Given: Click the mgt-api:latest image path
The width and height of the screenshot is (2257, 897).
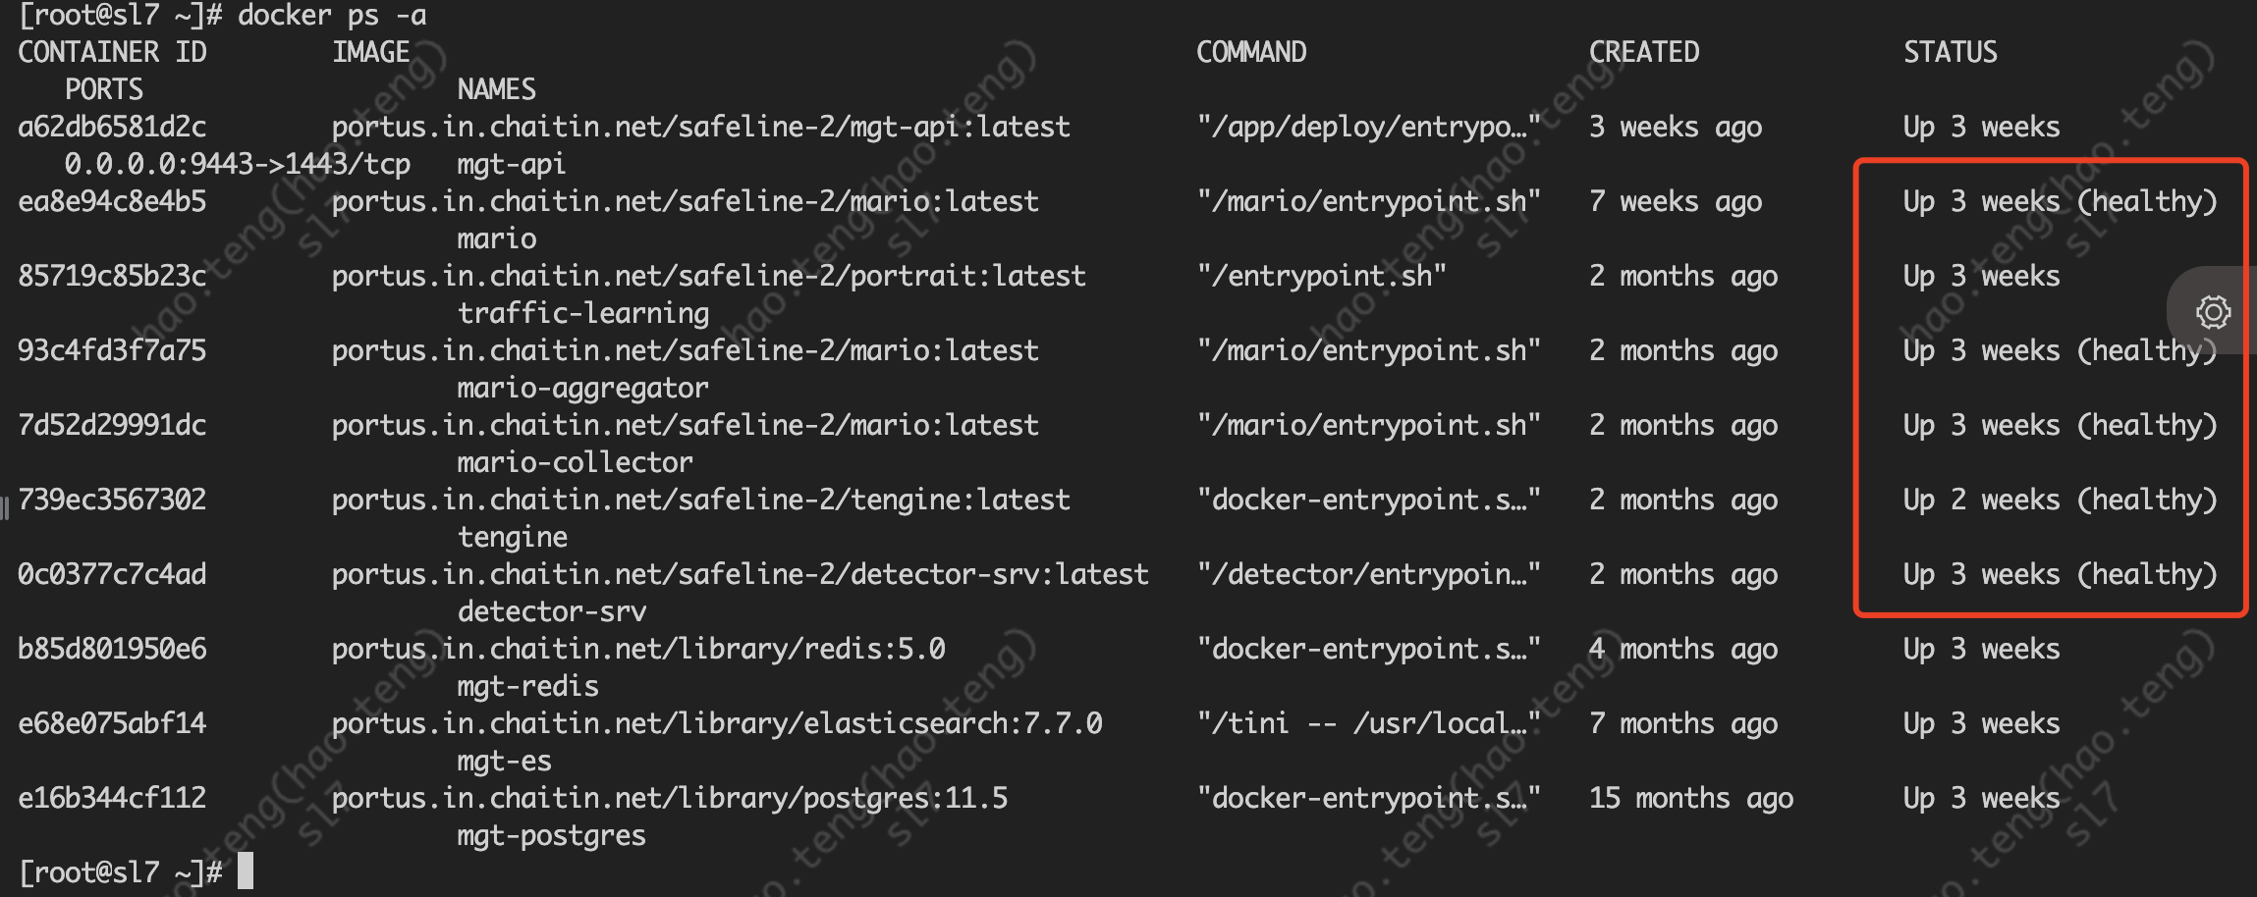Looking at the screenshot, I should (x=700, y=127).
